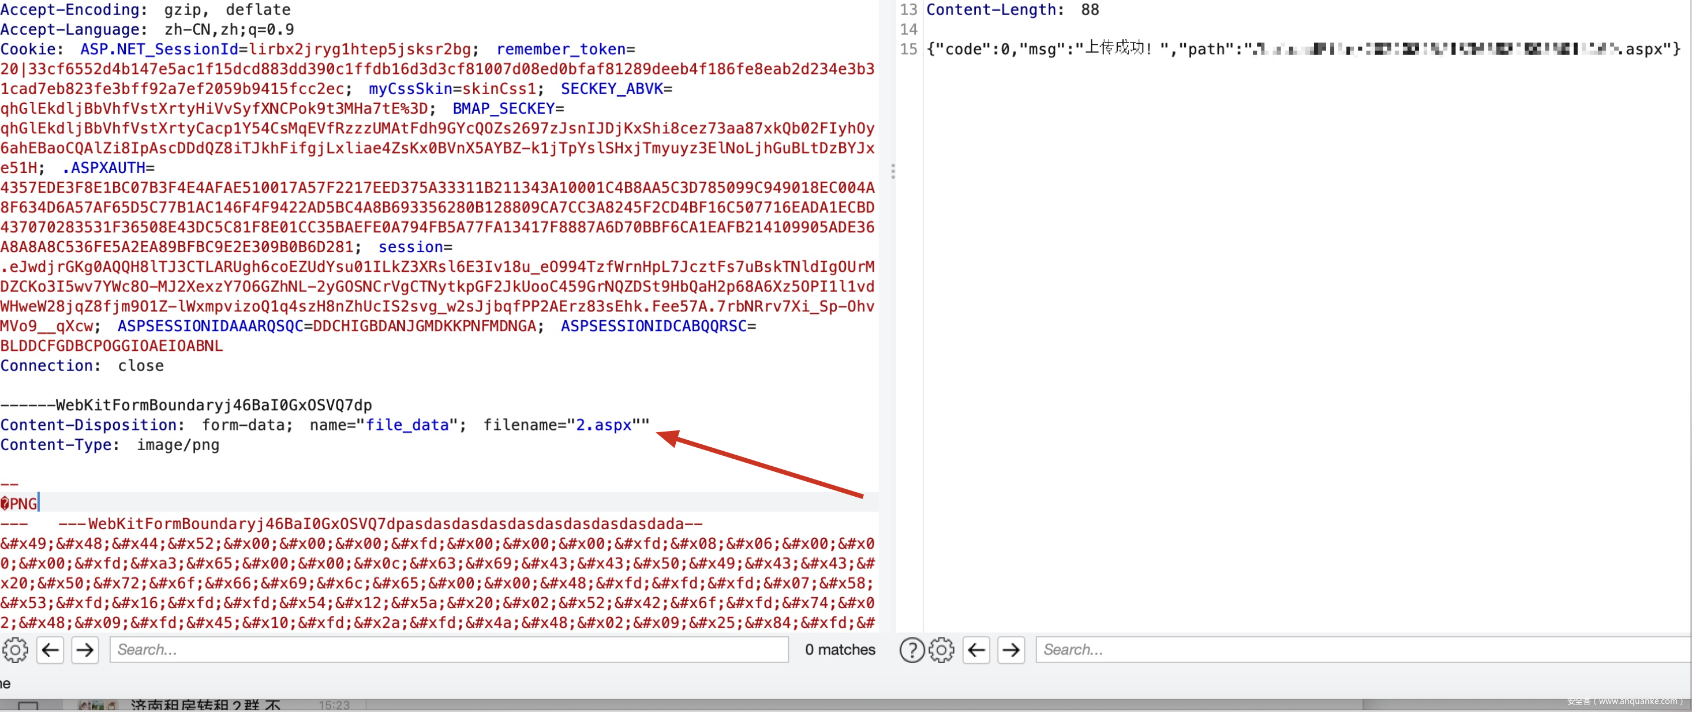The image size is (1692, 712).
Task: Click the Content-Type image/png line
Action: tap(110, 445)
